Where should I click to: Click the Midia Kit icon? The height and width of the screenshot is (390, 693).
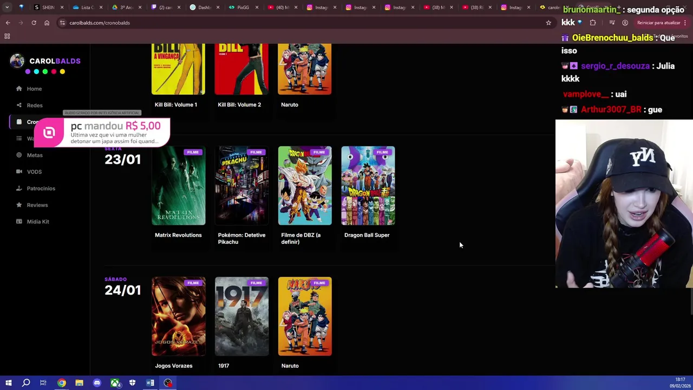(x=19, y=222)
